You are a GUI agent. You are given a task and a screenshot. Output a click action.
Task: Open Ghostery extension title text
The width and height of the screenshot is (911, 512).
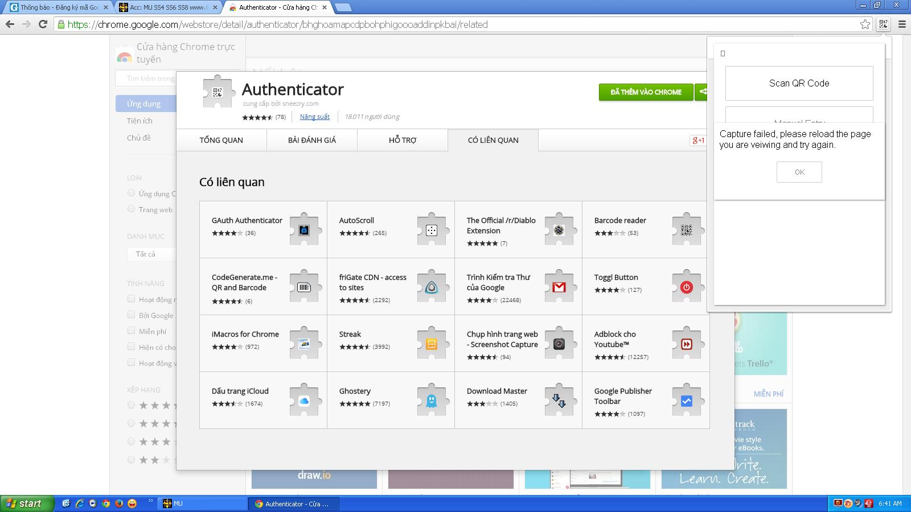[355, 391]
